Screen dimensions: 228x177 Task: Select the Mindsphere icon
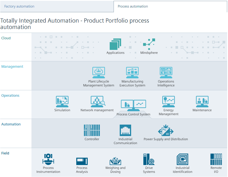(149, 44)
